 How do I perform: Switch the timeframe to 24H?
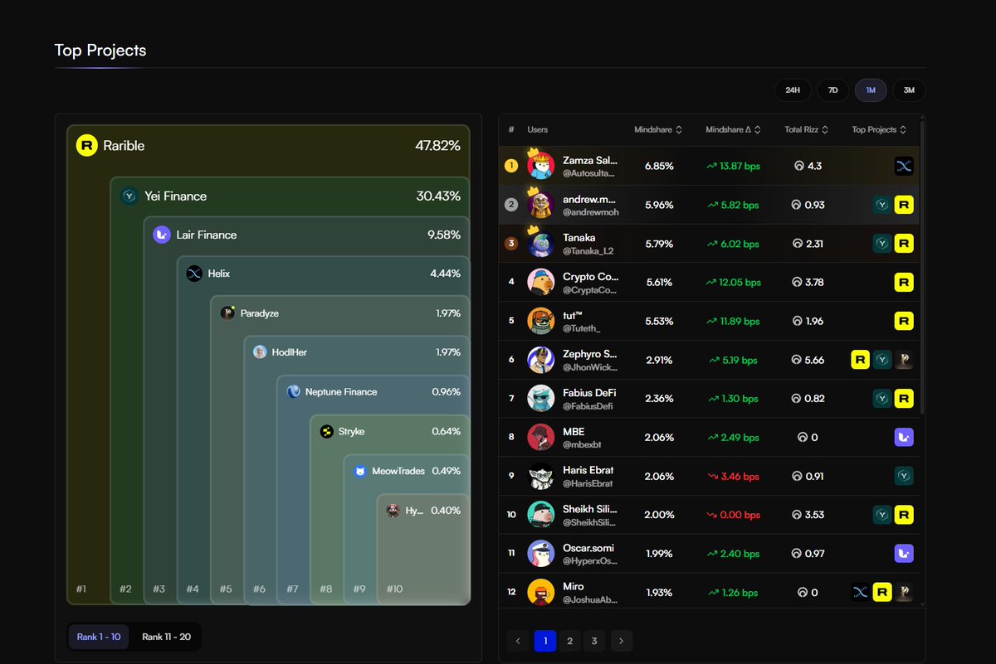point(793,90)
